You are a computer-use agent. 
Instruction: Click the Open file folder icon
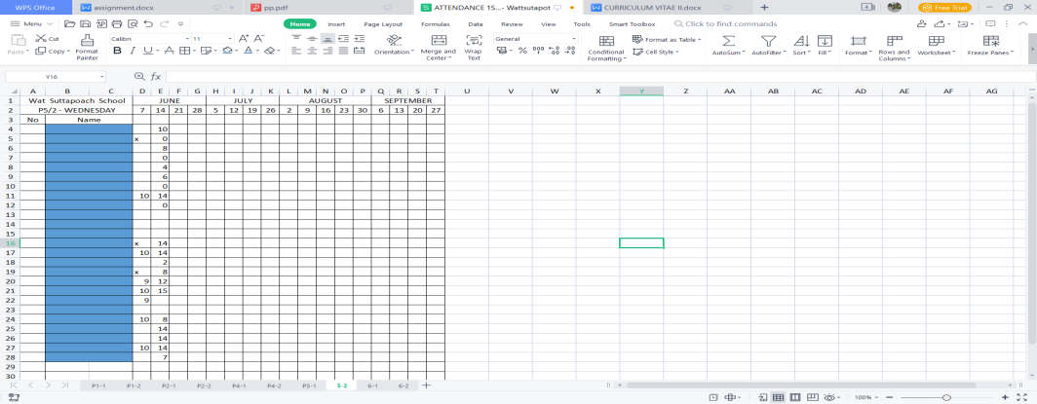[70, 23]
